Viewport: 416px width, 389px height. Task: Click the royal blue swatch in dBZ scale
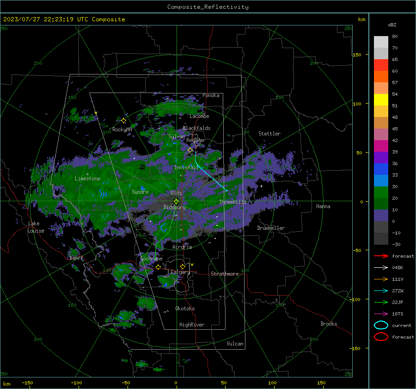click(381, 169)
